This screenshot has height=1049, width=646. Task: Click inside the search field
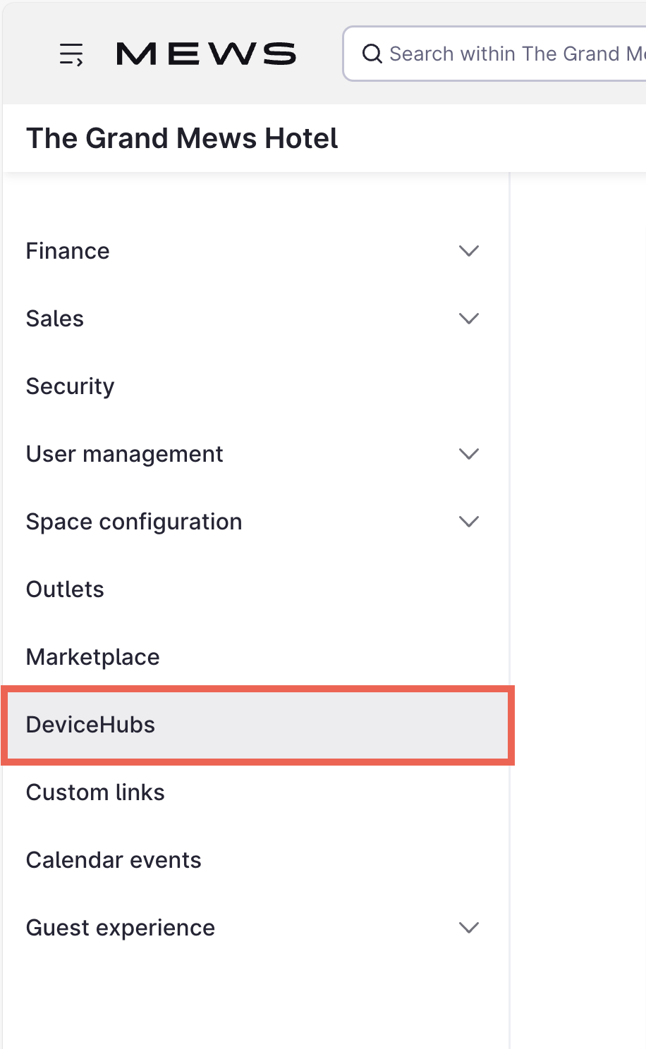pos(494,53)
